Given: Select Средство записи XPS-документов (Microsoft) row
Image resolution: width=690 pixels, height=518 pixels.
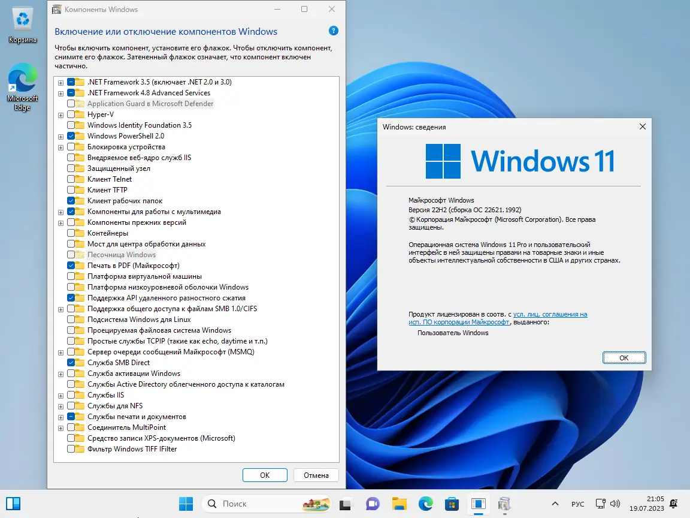Looking at the screenshot, I should tap(161, 438).
